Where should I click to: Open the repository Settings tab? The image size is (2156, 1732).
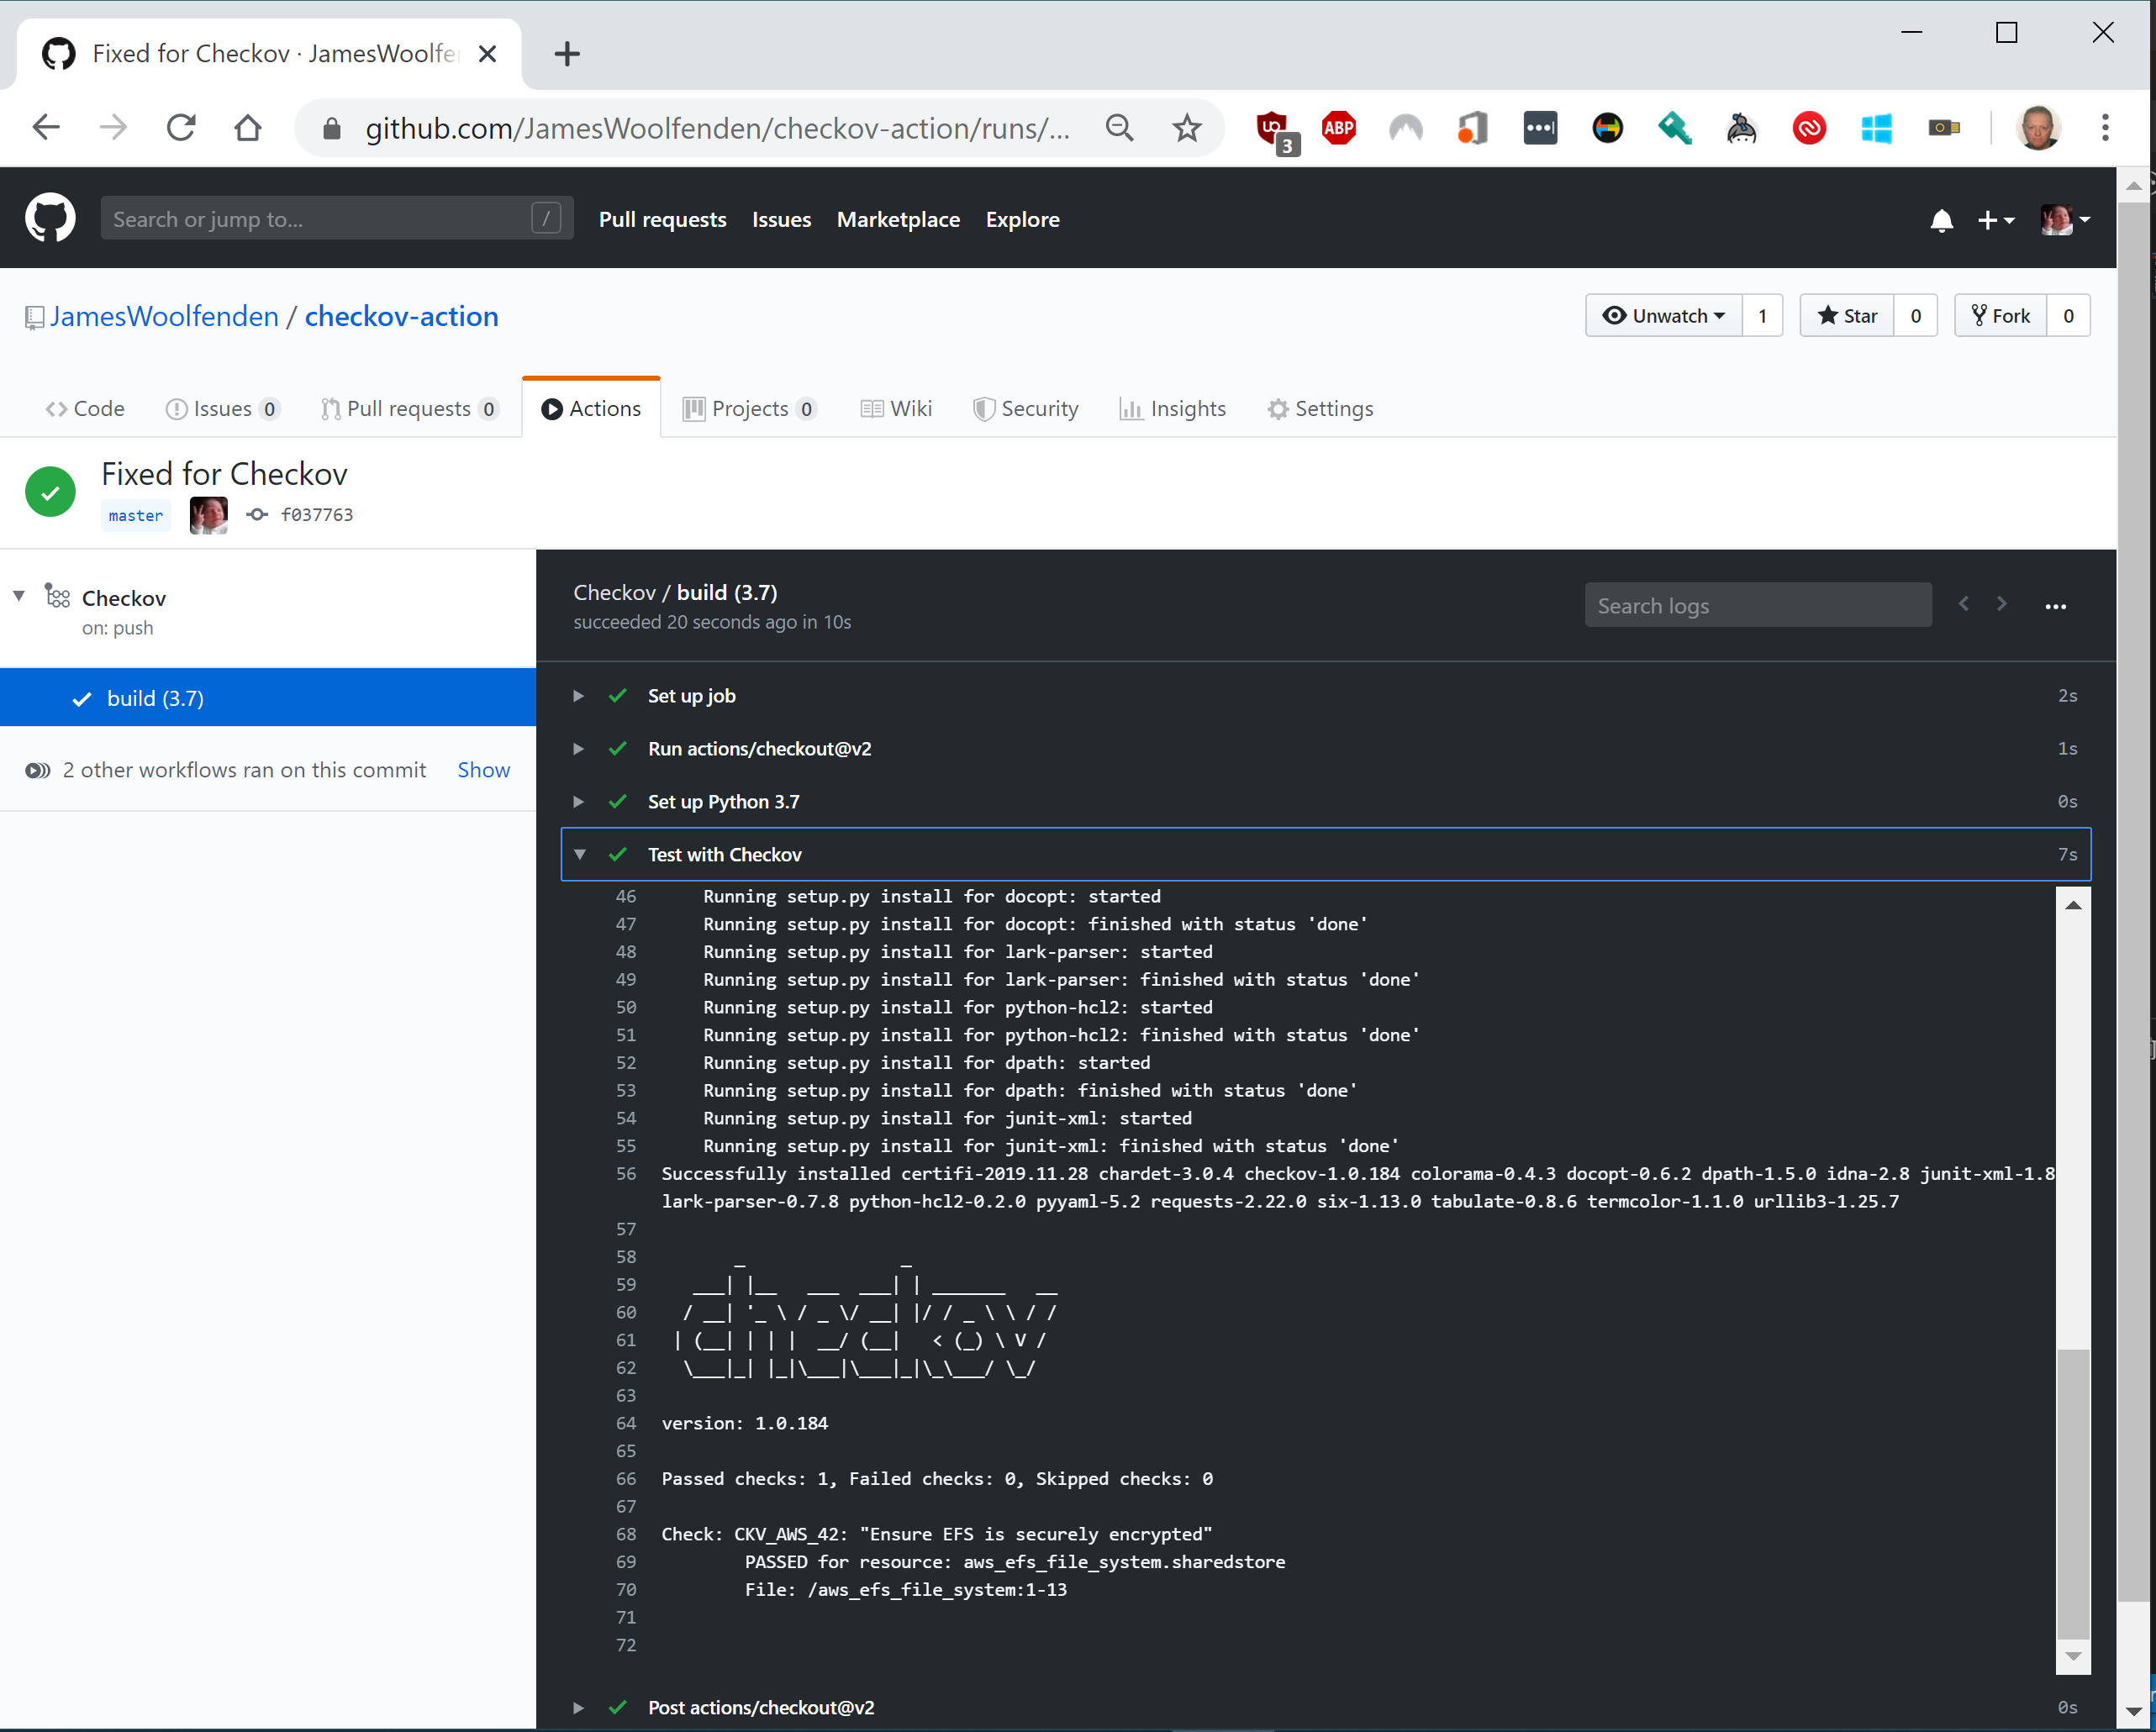coord(1320,409)
